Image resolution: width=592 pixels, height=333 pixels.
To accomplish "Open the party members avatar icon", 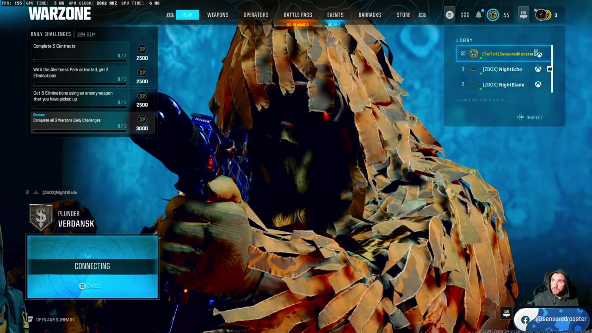I will pos(542,15).
